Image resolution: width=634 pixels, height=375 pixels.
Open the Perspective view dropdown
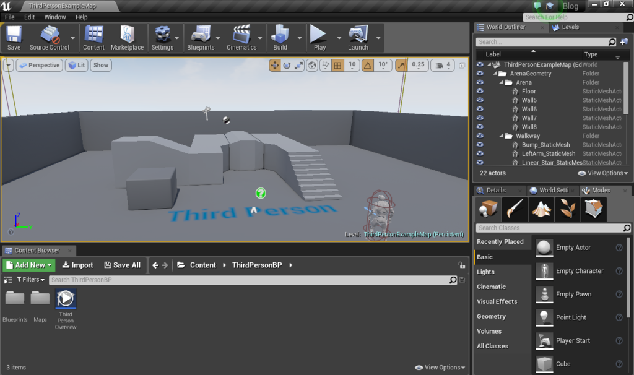pyautogui.click(x=40, y=65)
